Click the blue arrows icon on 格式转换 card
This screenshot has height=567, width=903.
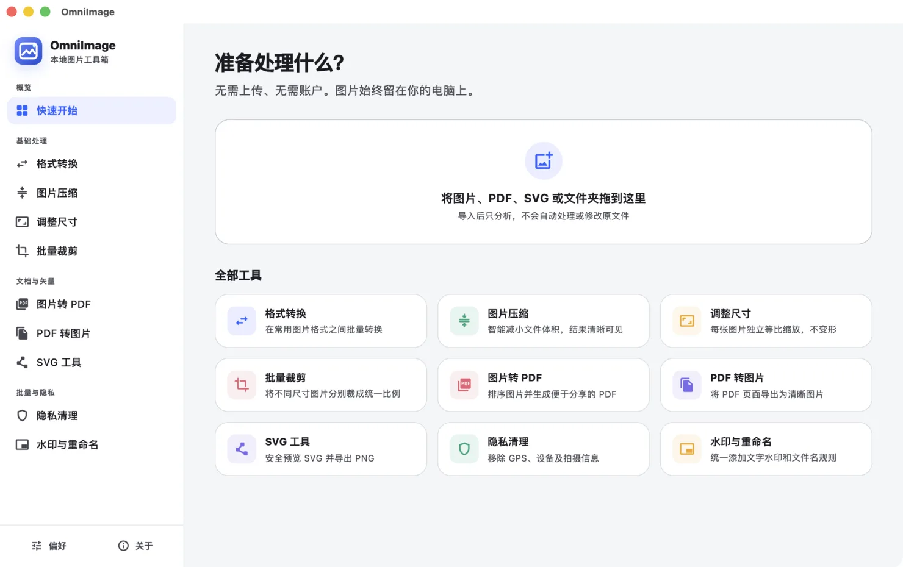click(x=242, y=321)
